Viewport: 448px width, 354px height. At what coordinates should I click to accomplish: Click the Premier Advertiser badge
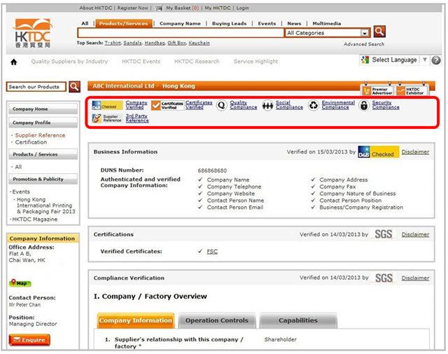(x=378, y=90)
